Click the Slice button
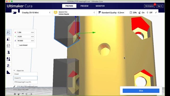 (141, 91)
